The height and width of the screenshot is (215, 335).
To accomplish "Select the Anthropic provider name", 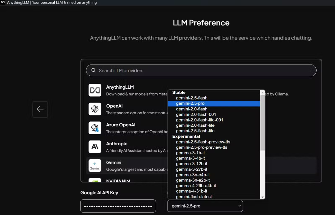I will coord(117,144).
